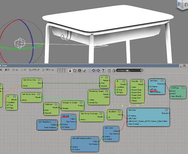Viewport: 188px width, 154px height.
Task: Go forward with the right arrow icon
Action: (x=98, y=70)
